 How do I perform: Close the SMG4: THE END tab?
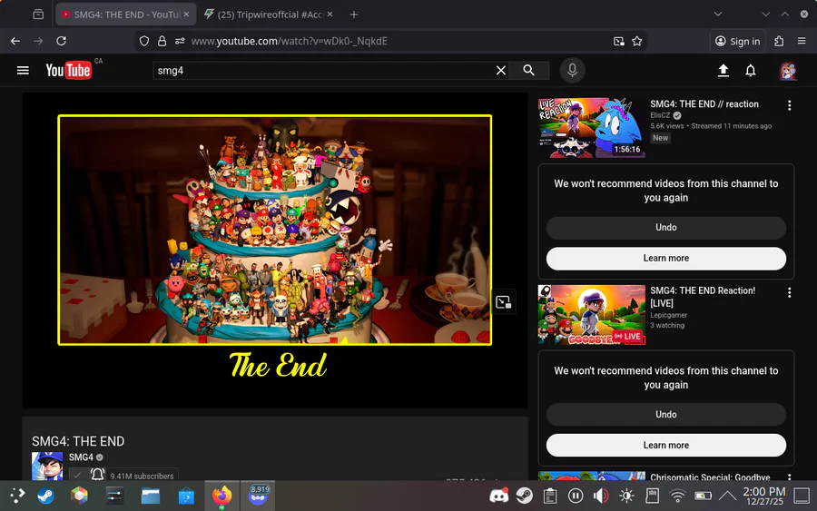coord(186,15)
